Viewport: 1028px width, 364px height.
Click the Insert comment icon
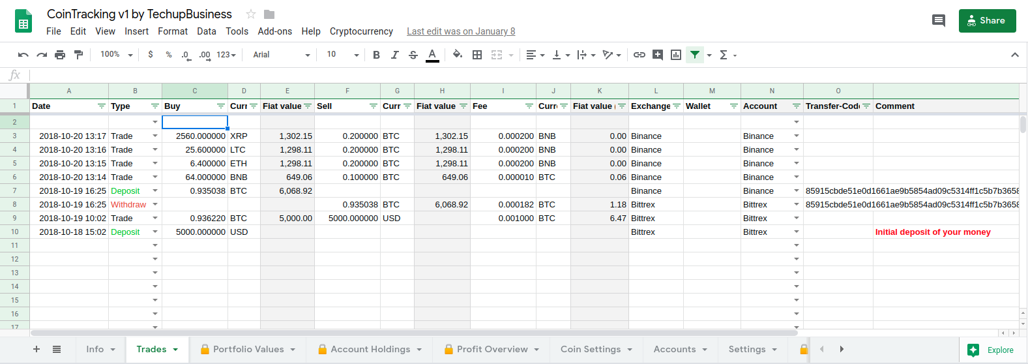pos(658,55)
